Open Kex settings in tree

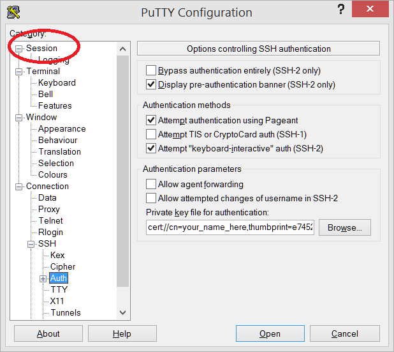pyautogui.click(x=57, y=256)
